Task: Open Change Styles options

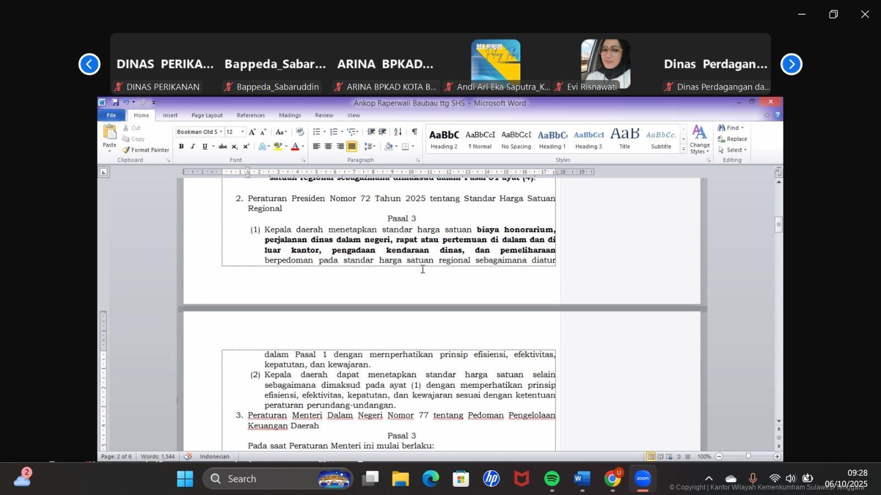Action: click(699, 140)
